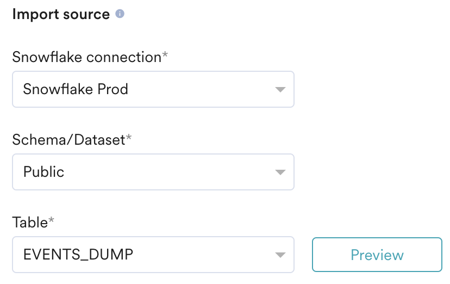Select the 'Snowflake Prod' value text
Viewport: 450px width, 284px height.
76,89
